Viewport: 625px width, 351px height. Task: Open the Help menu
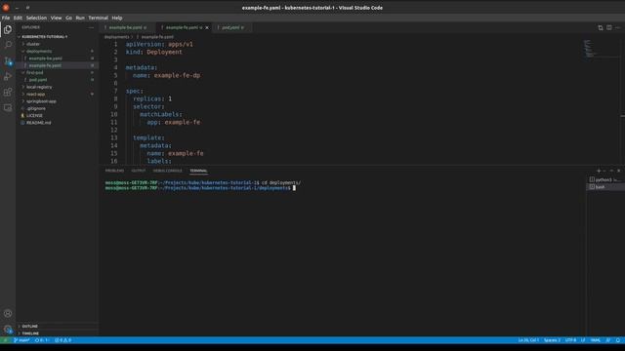click(117, 18)
